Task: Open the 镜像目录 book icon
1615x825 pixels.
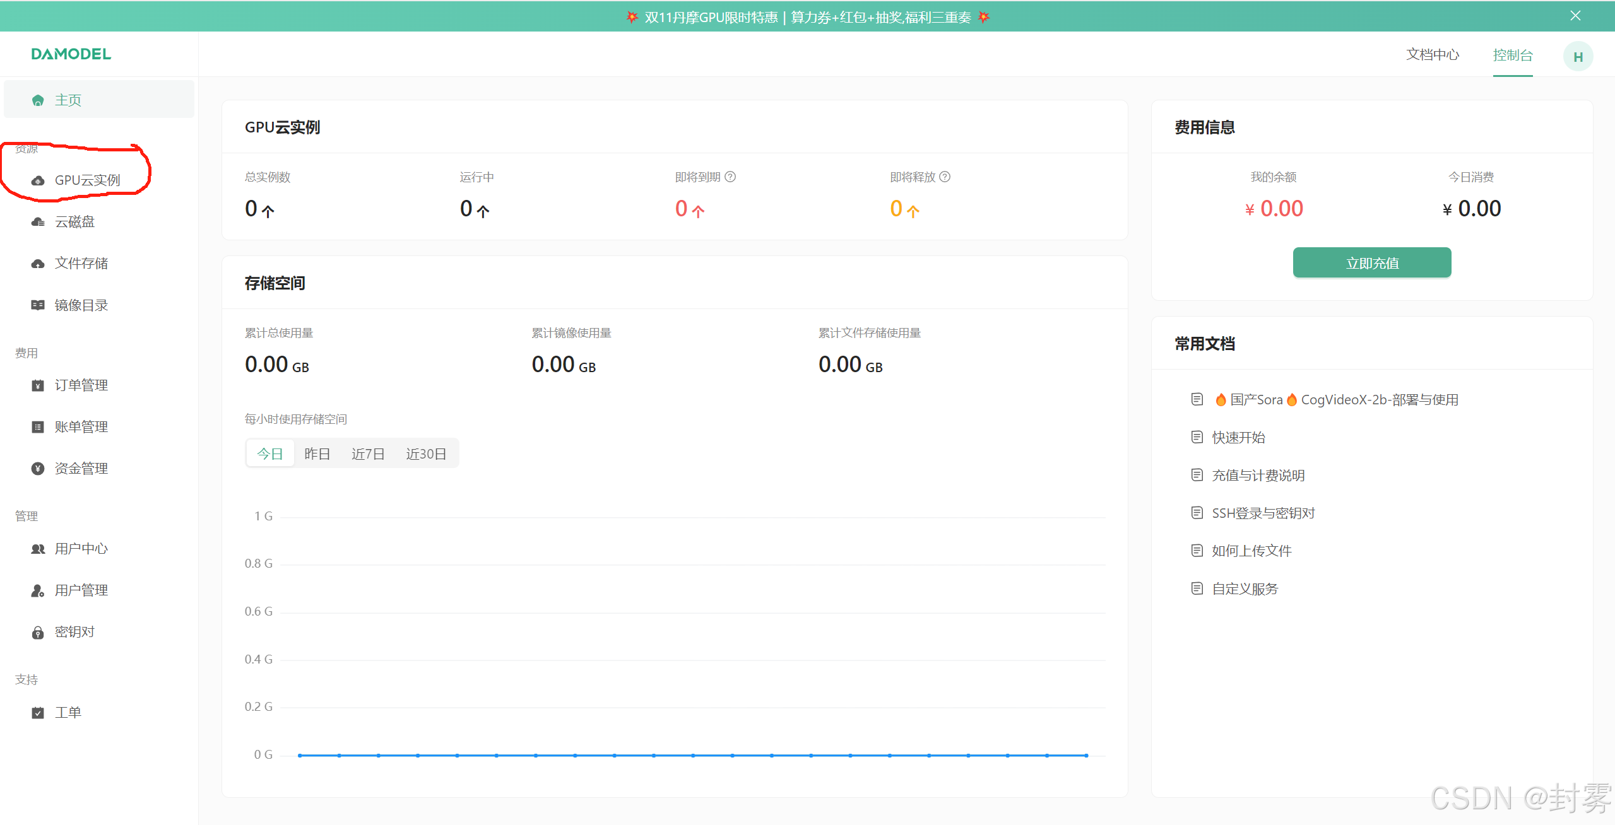Action: (38, 305)
